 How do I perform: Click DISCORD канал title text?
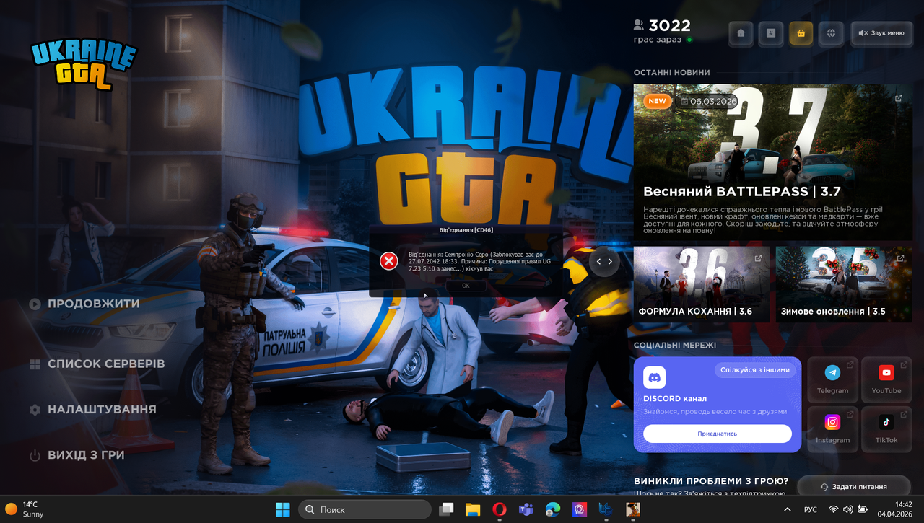click(x=674, y=399)
